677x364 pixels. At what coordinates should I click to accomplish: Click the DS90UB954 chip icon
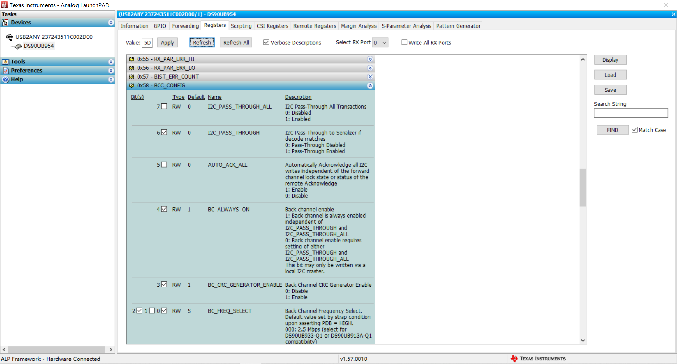(x=18, y=46)
